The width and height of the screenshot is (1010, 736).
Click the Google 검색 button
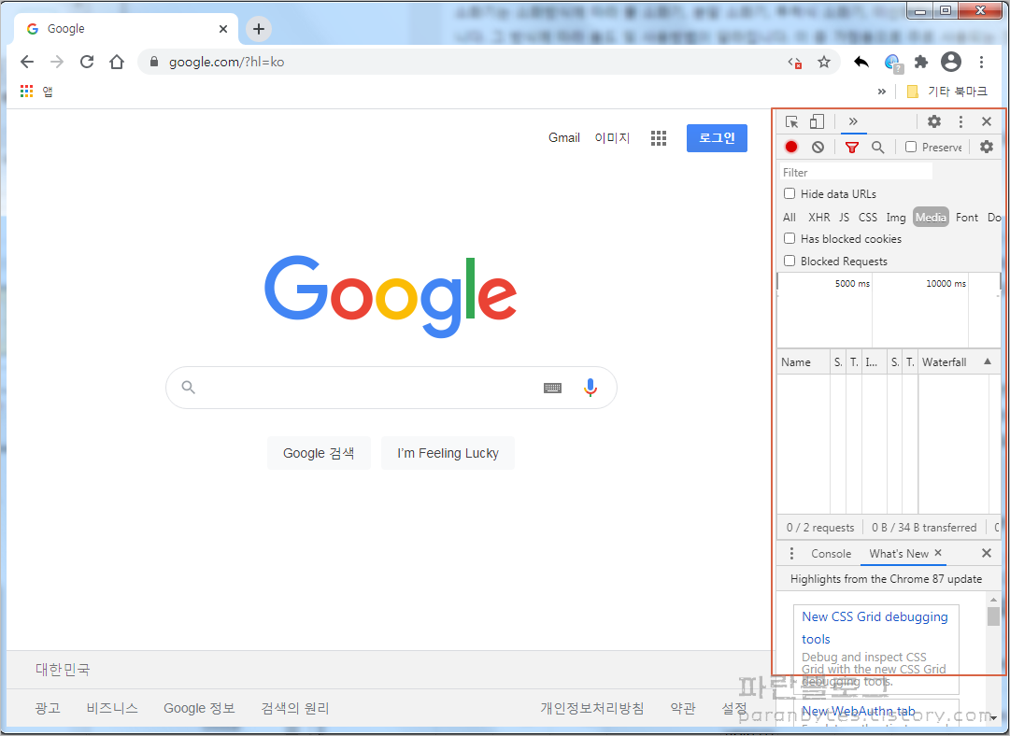click(319, 453)
